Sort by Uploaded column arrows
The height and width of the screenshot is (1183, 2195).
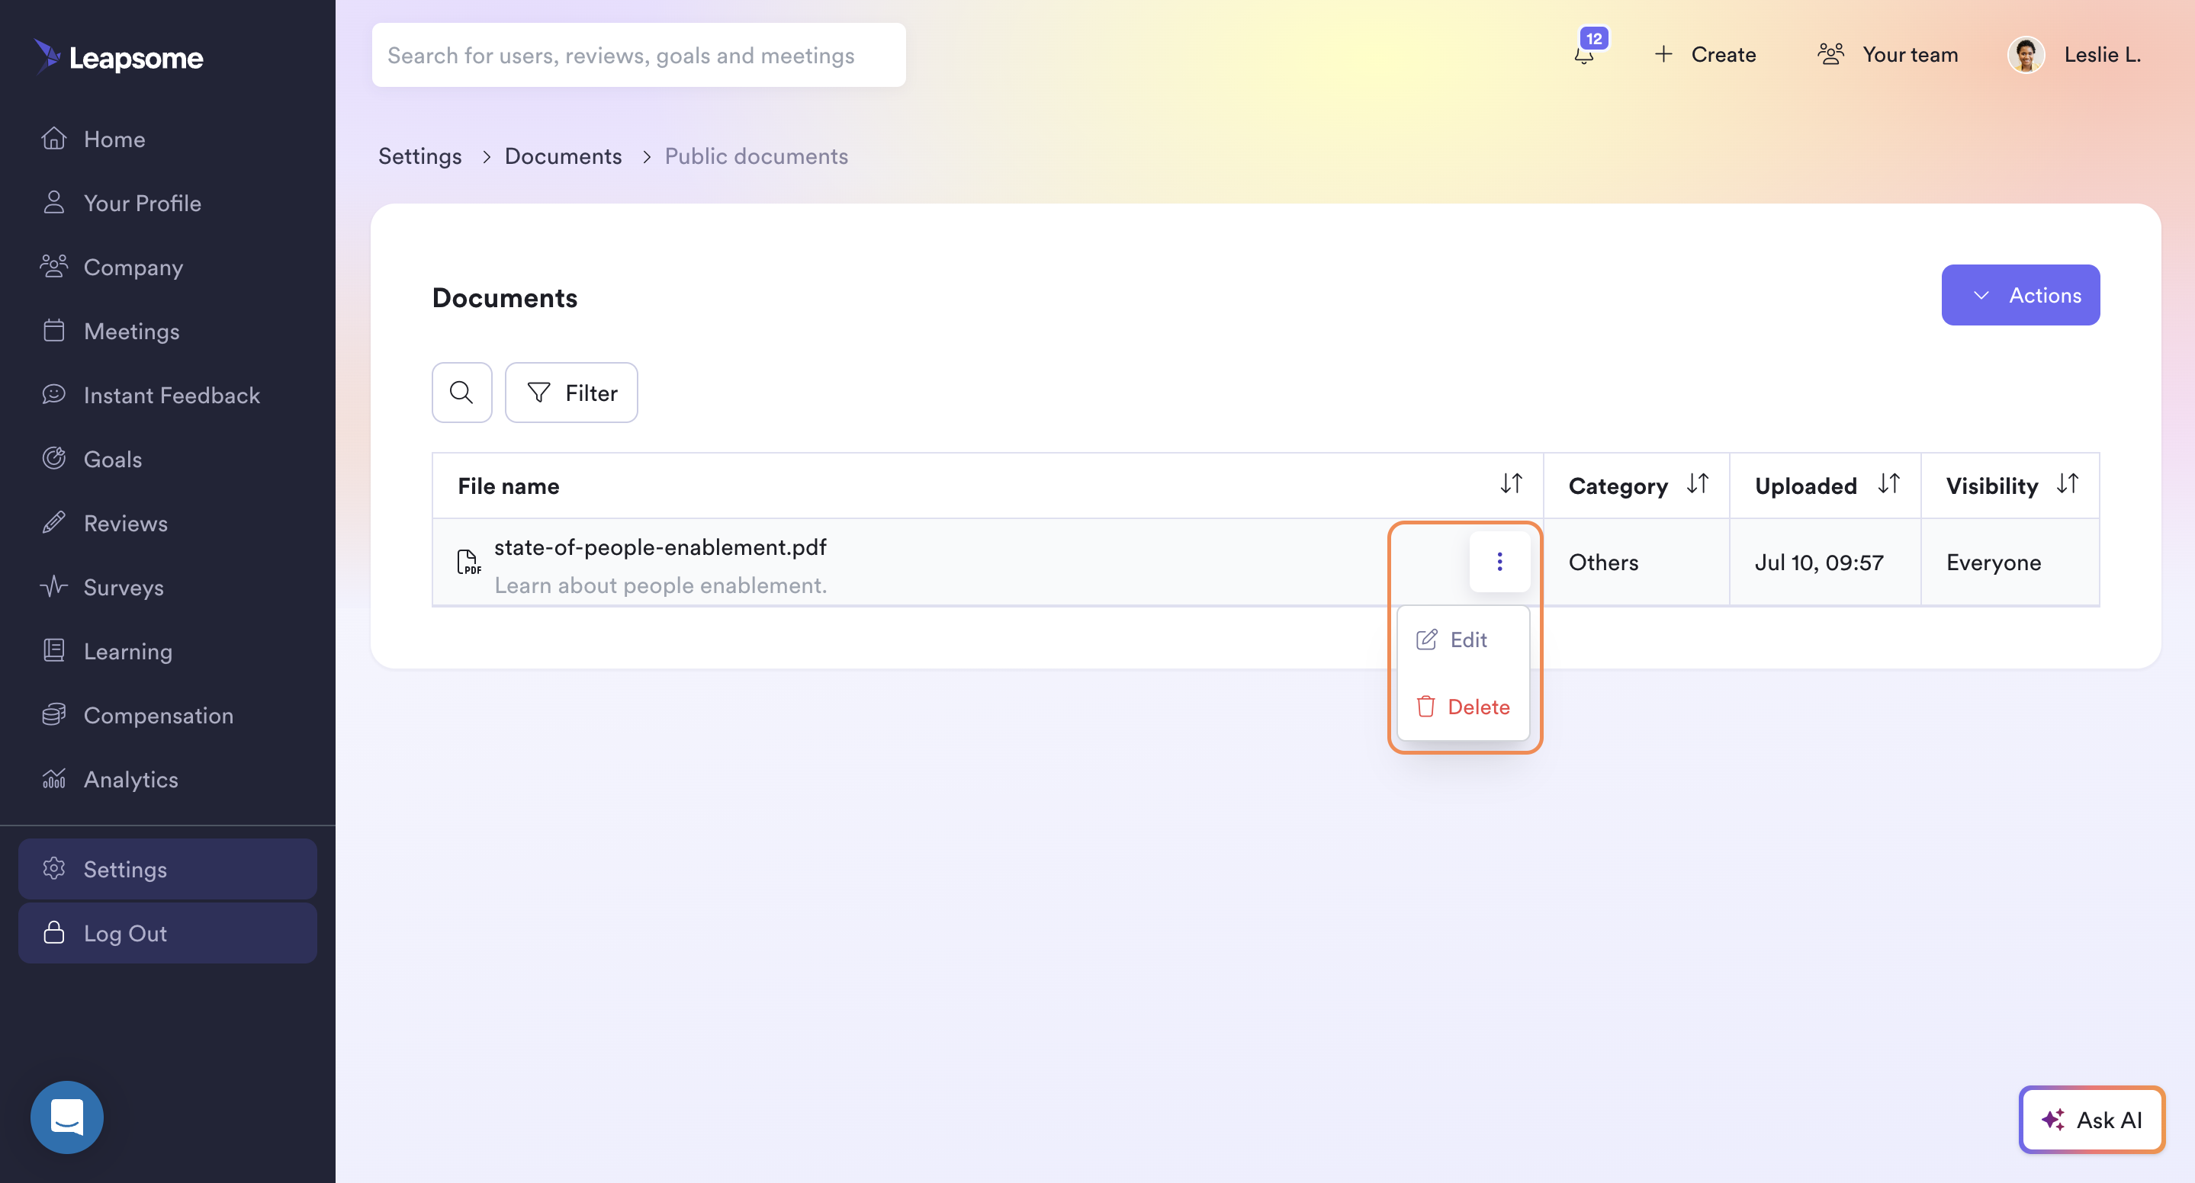click(x=1888, y=484)
